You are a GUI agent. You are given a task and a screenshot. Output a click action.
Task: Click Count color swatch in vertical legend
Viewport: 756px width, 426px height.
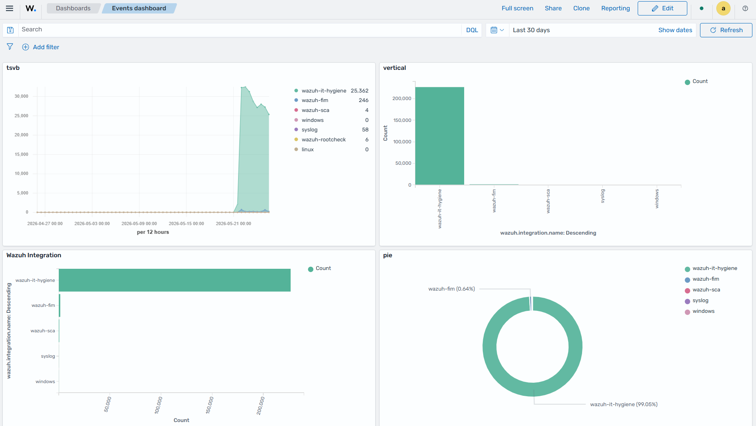687,82
